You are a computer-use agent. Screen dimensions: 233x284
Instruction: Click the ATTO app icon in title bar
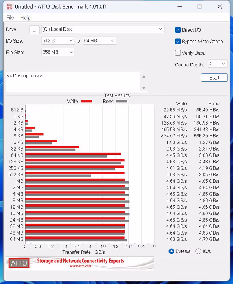[x=9, y=6]
